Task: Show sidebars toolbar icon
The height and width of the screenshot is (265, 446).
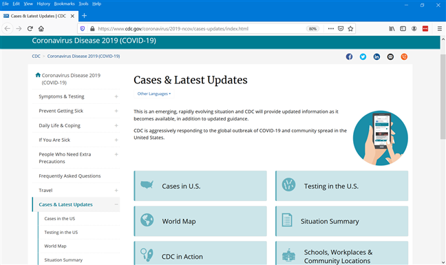Action: 403,29
